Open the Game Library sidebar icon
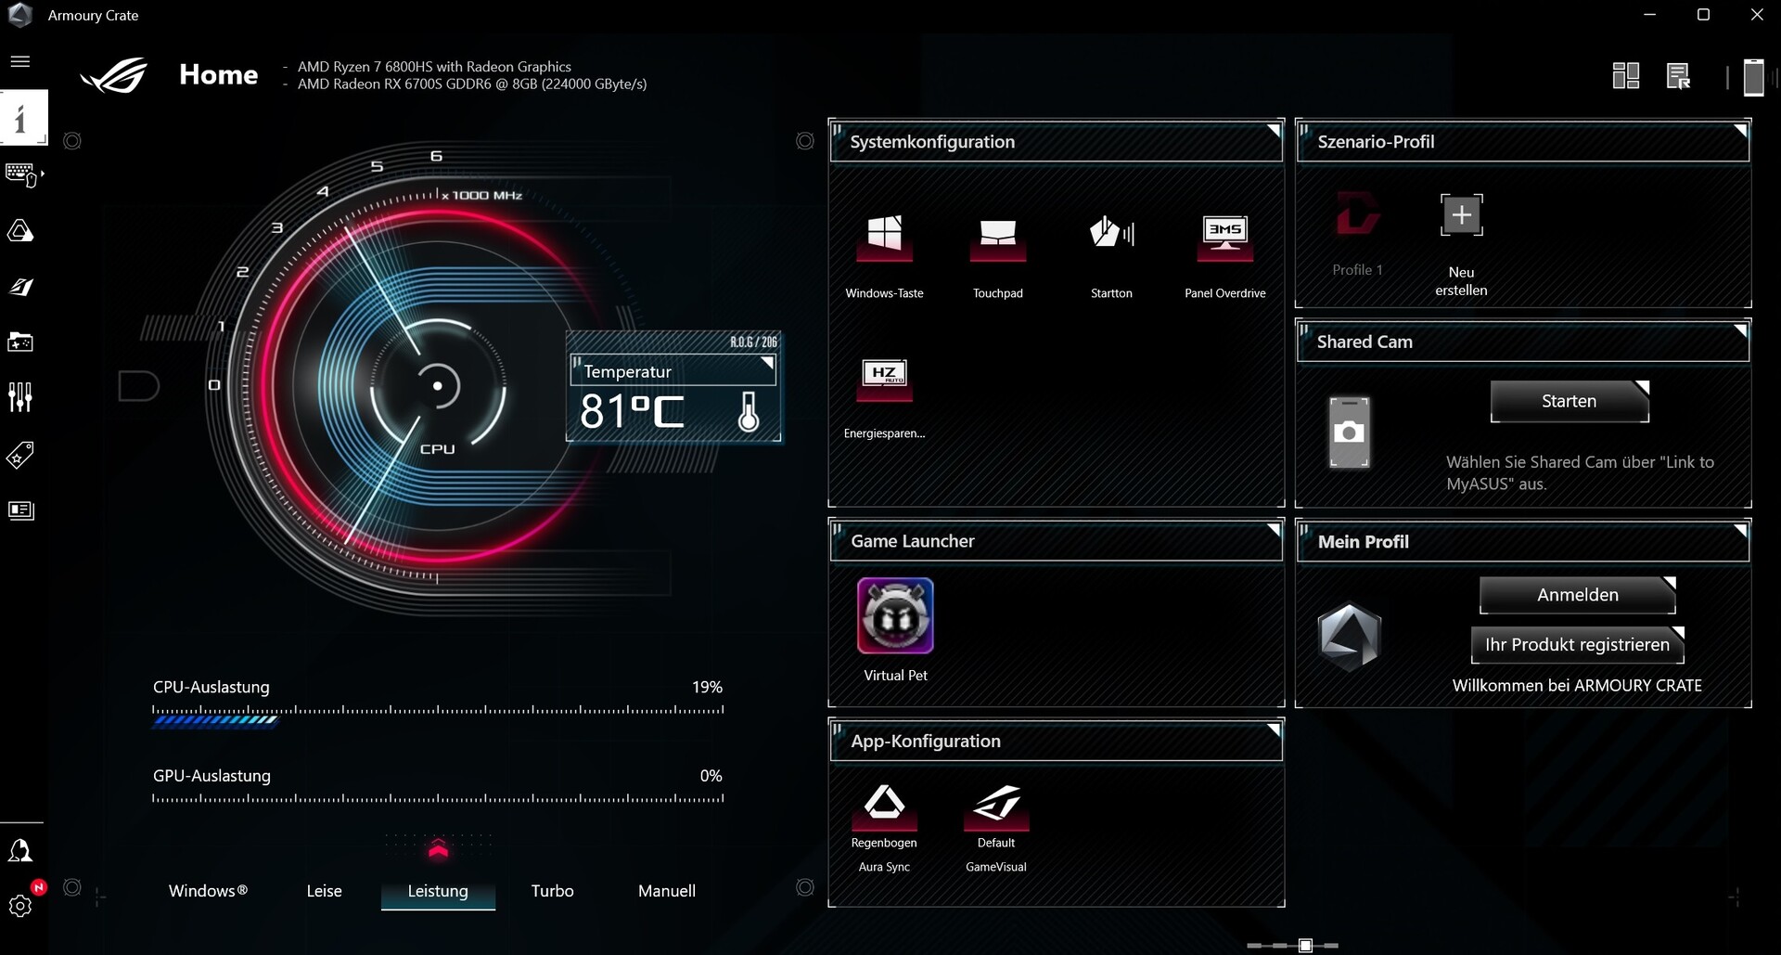Screen dimensions: 1781x955 (x=20, y=342)
